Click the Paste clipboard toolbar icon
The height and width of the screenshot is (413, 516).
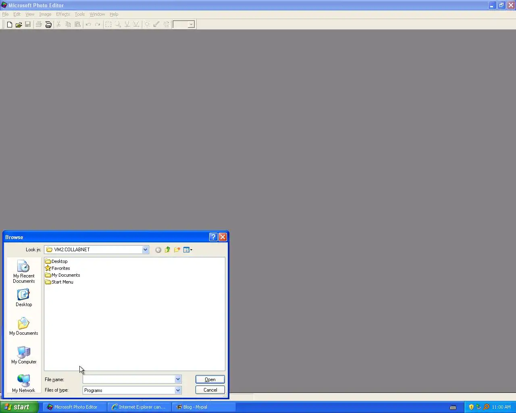click(77, 25)
